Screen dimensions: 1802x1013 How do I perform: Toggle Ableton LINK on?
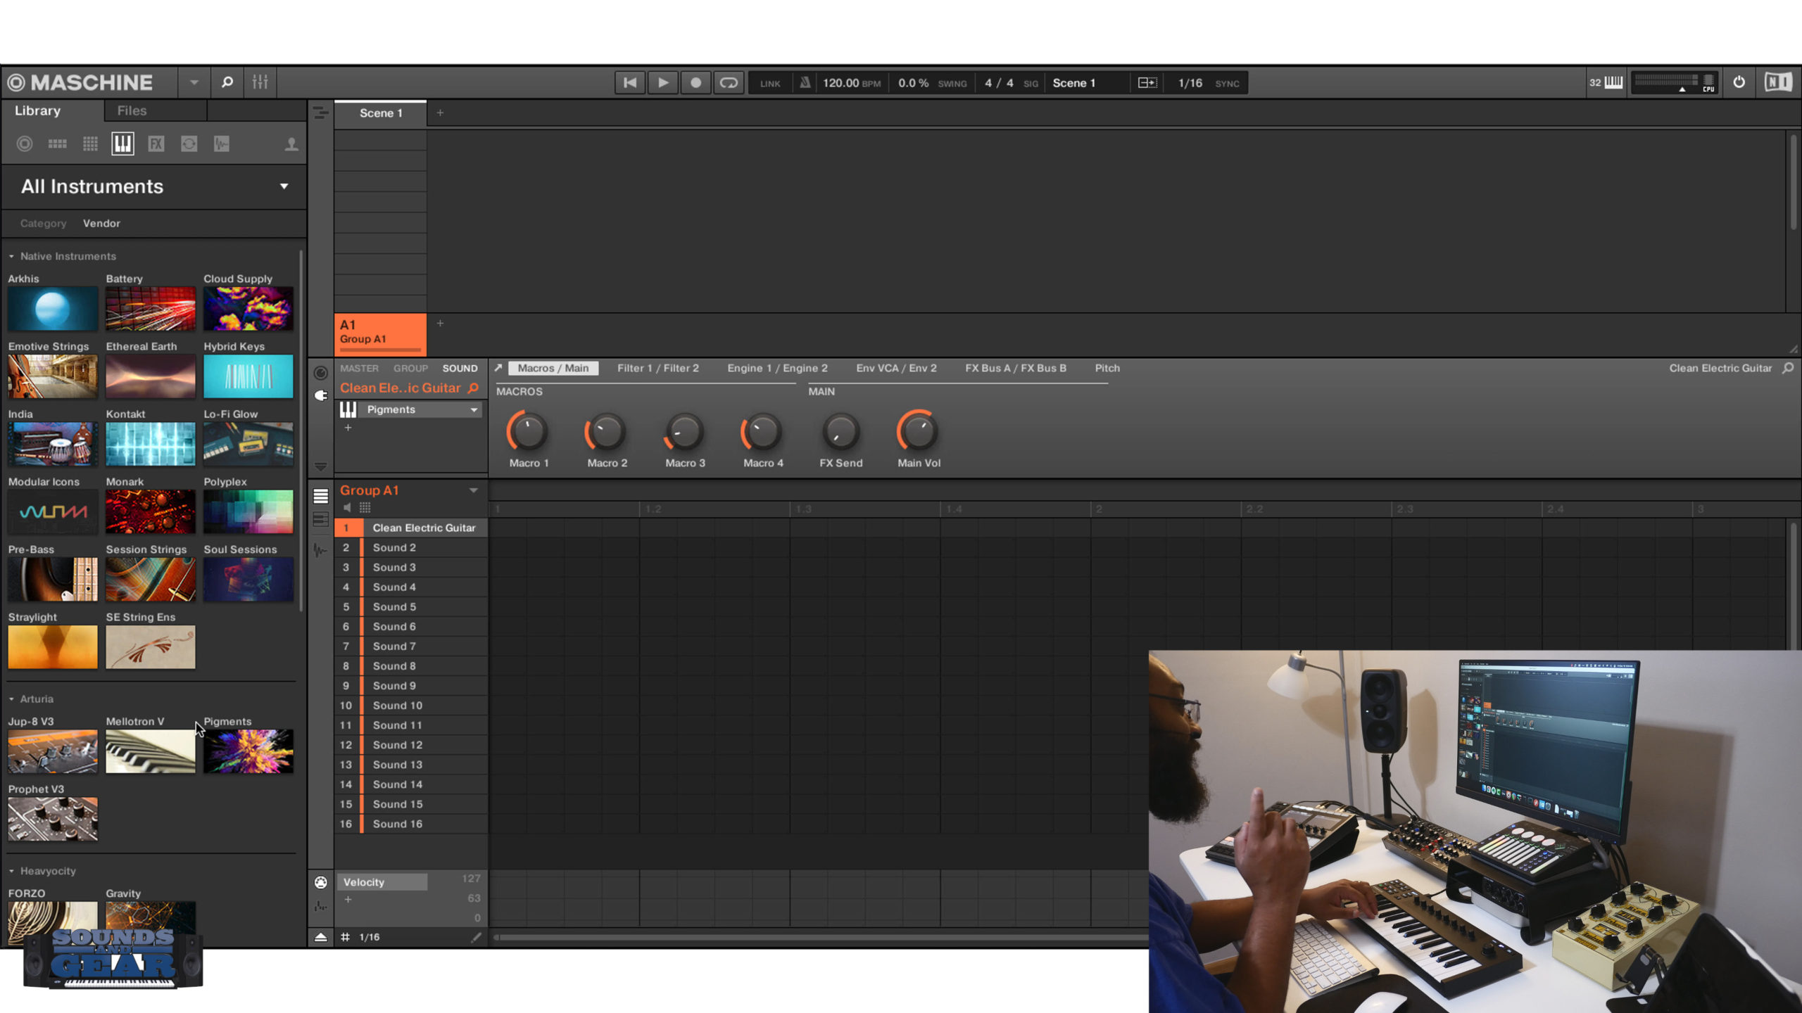(x=770, y=83)
